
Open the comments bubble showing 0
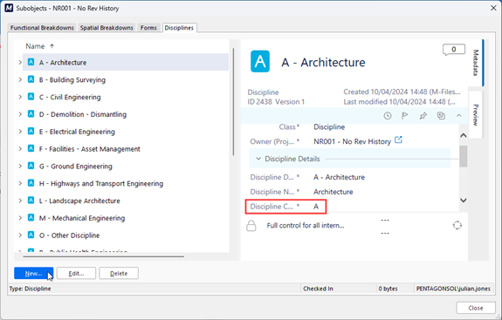point(453,50)
